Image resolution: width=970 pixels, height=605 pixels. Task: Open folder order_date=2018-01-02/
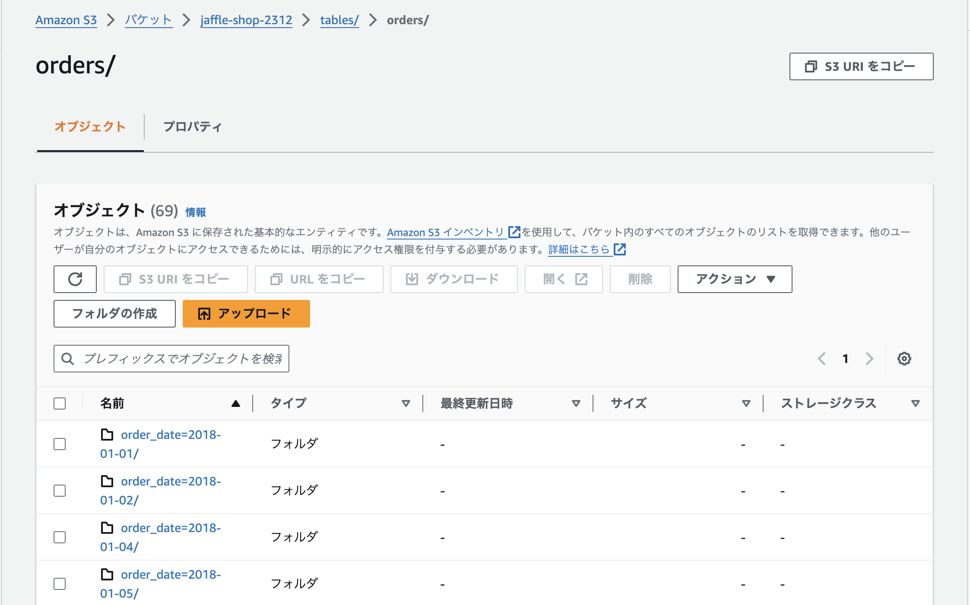pyautogui.click(x=161, y=491)
